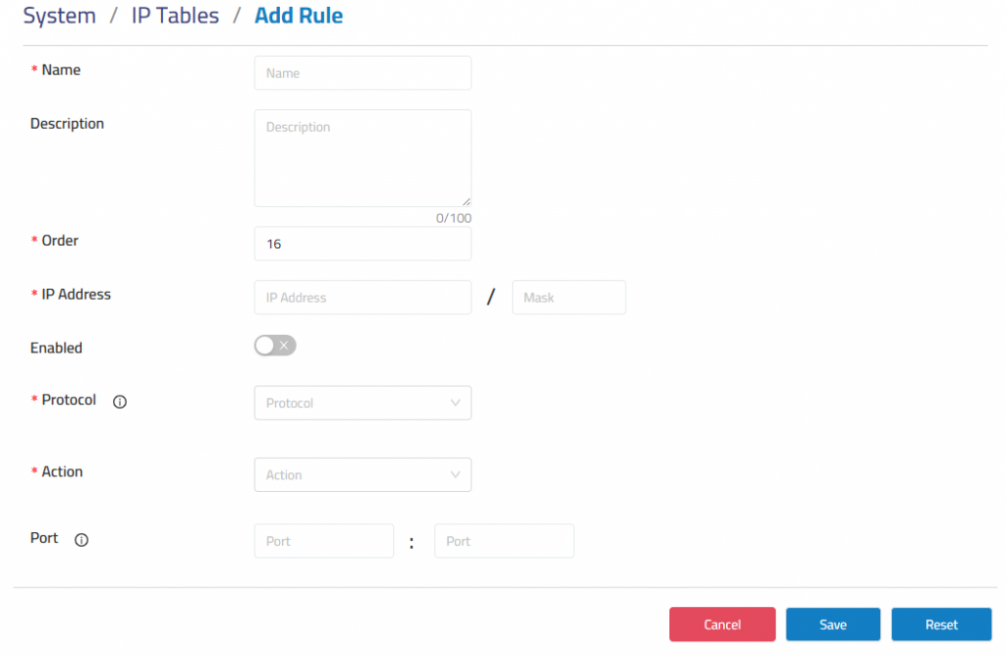The width and height of the screenshot is (1006, 656).
Task: Go to System breadcrumb
Action: click(60, 16)
